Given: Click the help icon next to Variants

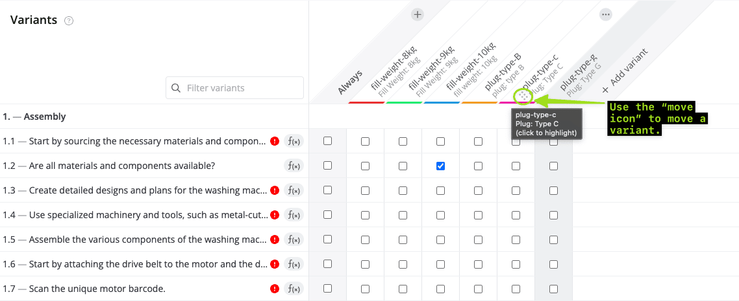Looking at the screenshot, I should click(69, 21).
